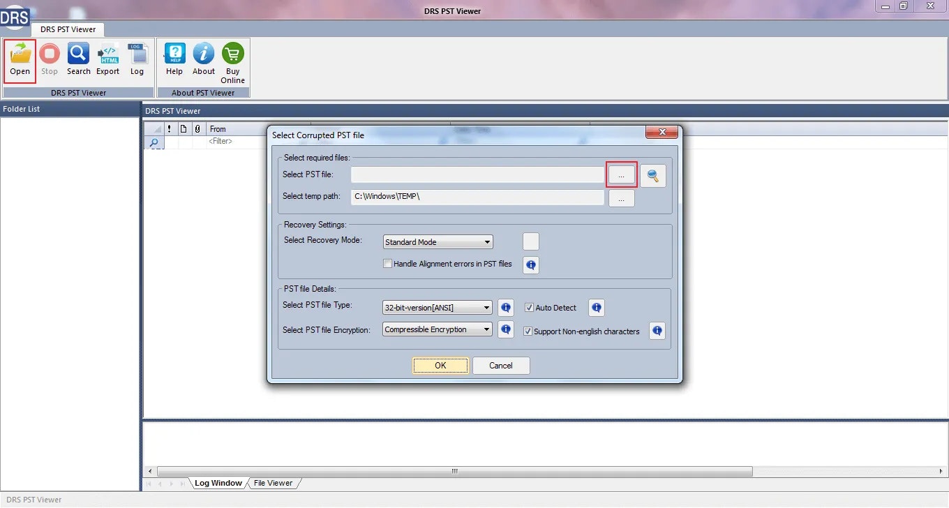Click the scroll left arrow of horizontal scrollbar
The image size is (949, 508).
(149, 471)
